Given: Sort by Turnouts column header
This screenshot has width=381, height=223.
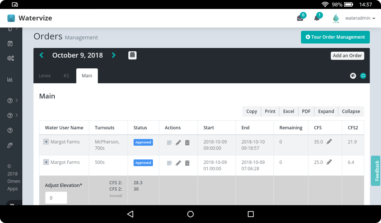Looking at the screenshot, I should [108, 127].
